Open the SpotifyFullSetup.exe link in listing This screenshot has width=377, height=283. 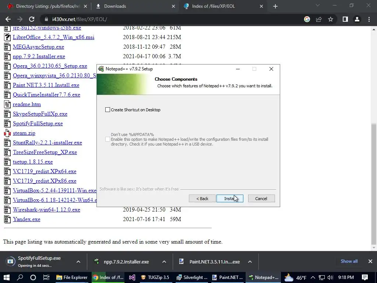(38, 123)
